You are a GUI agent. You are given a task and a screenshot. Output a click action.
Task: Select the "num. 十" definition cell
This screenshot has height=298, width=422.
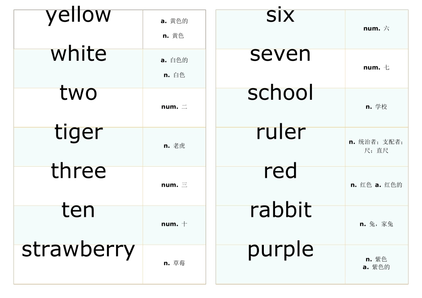coord(174,224)
